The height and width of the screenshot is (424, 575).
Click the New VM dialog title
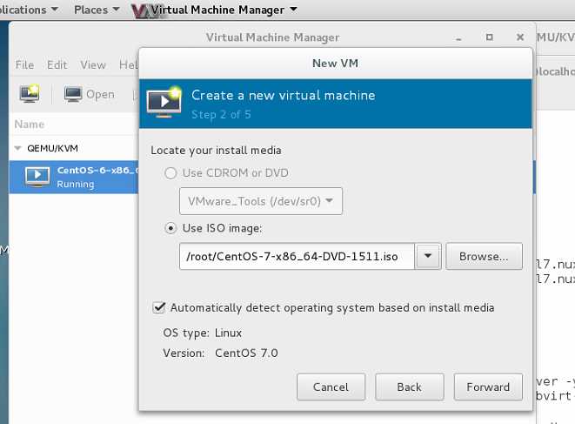pos(335,64)
